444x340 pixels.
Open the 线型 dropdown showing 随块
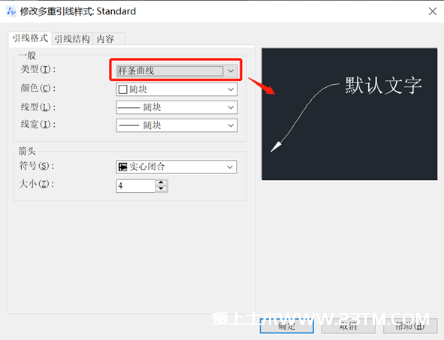pos(177,107)
